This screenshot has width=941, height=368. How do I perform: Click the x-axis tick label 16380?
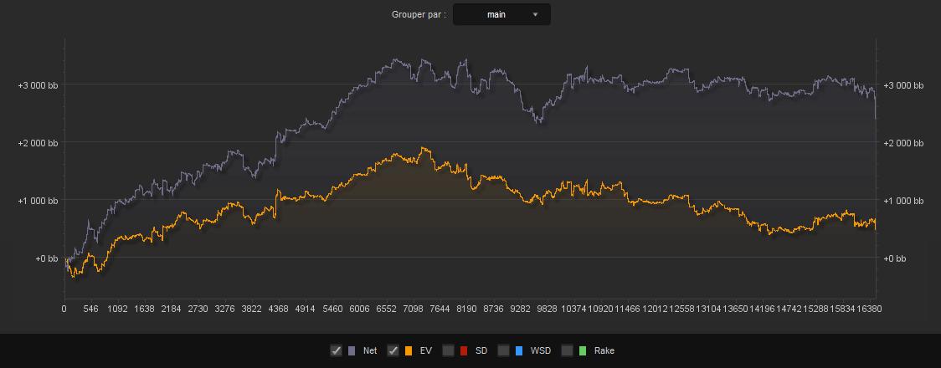(x=869, y=309)
